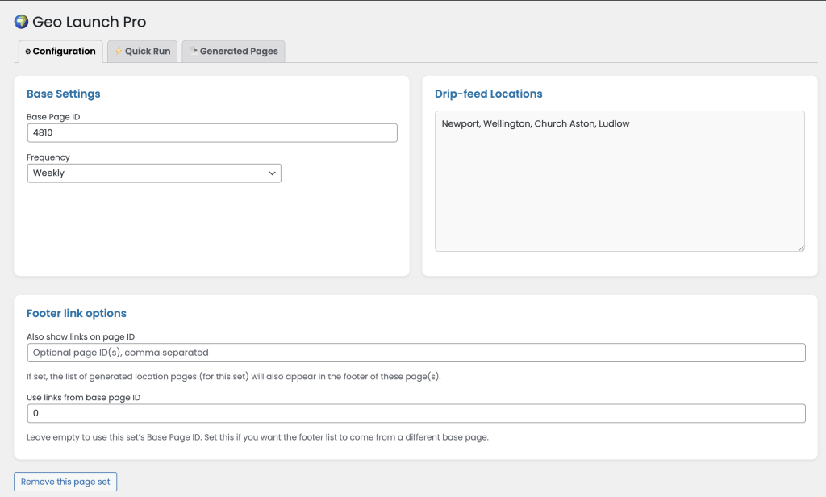The width and height of the screenshot is (826, 497).
Task: Click the gear icon on Configuration tab
Action: click(x=28, y=52)
